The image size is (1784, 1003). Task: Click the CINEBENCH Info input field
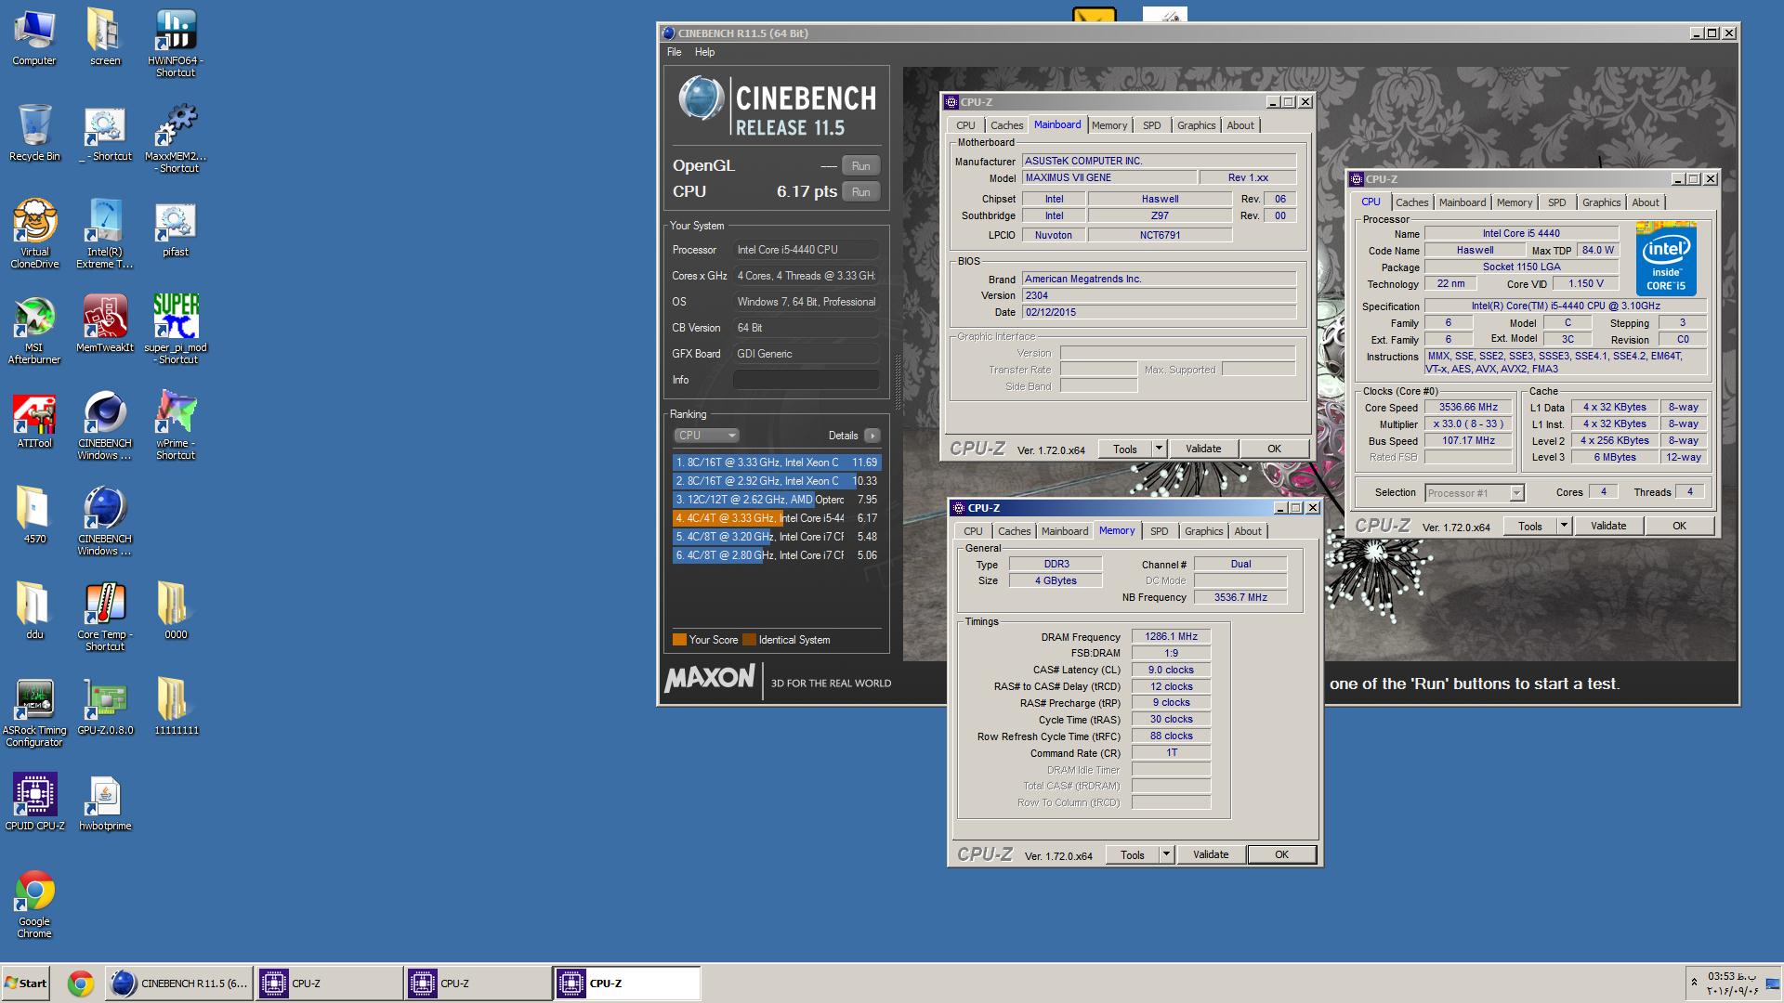click(806, 380)
